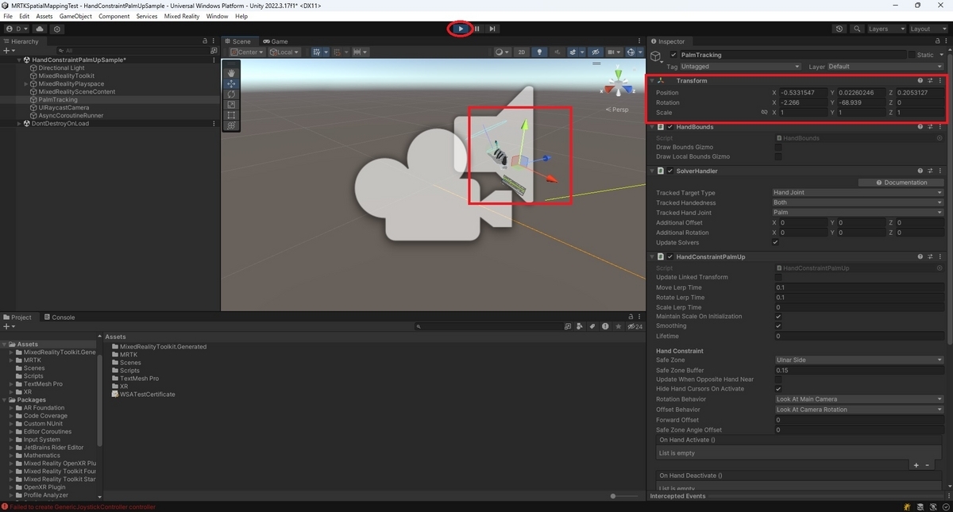This screenshot has width=953, height=512.
Task: Open the Component menu
Action: tap(114, 16)
